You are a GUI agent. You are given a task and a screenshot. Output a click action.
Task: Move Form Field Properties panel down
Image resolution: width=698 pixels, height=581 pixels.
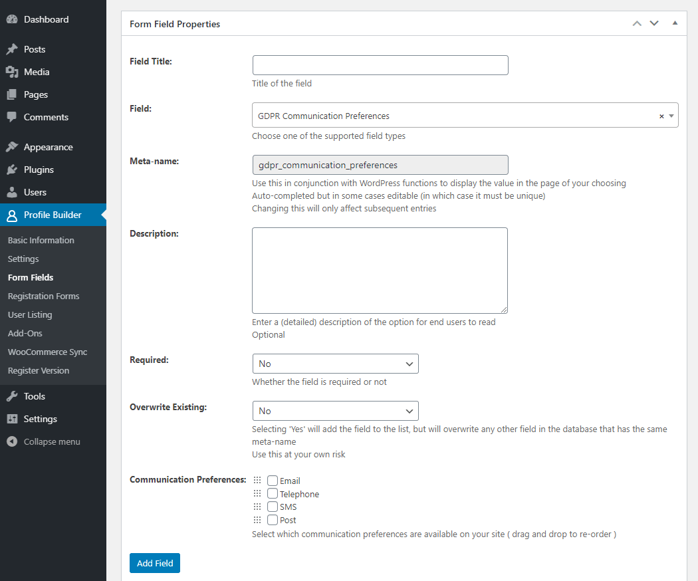[654, 23]
